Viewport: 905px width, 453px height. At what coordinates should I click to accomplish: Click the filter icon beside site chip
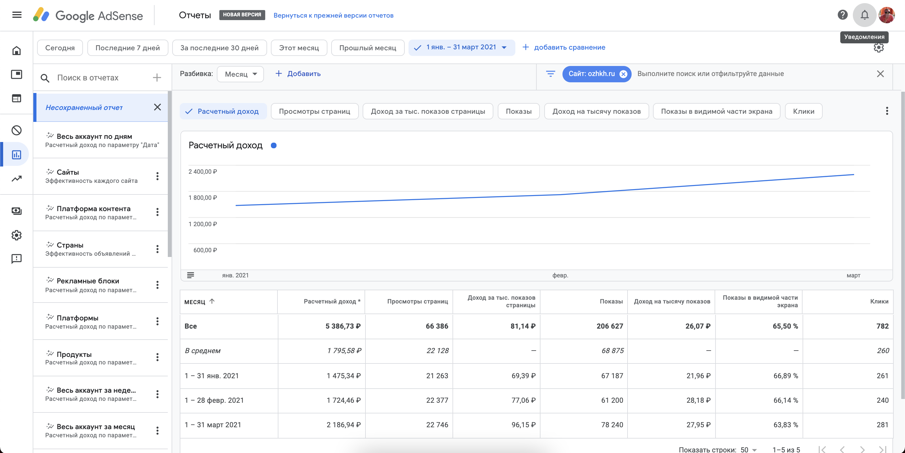(x=550, y=74)
